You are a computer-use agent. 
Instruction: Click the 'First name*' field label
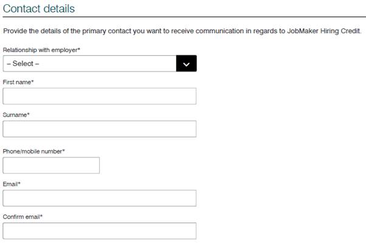pos(19,82)
